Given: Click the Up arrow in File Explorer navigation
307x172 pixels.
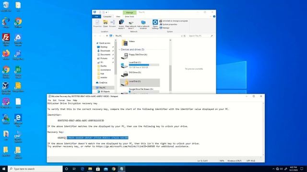Looking at the screenshot, I should pyautogui.click(x=107, y=36).
